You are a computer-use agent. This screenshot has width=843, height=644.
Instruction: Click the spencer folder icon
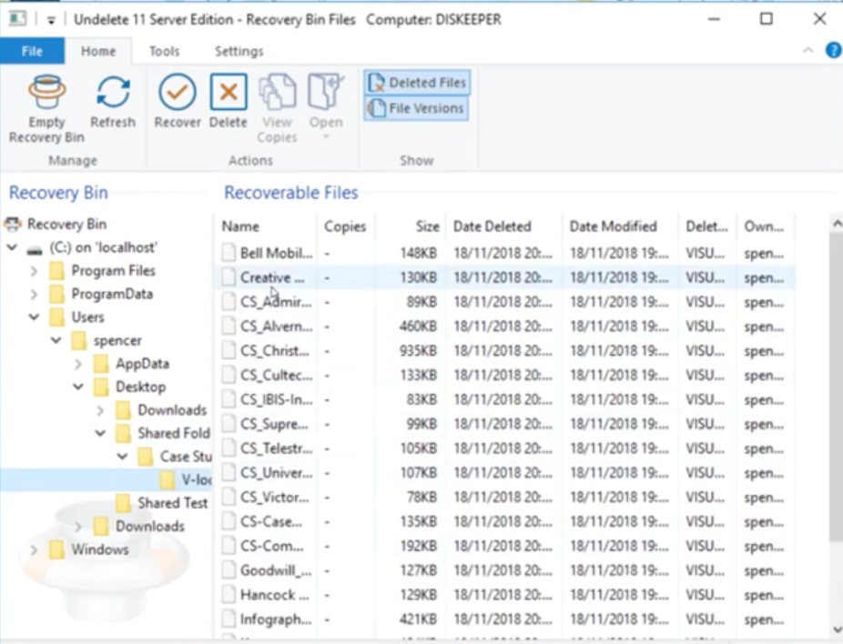(79, 340)
